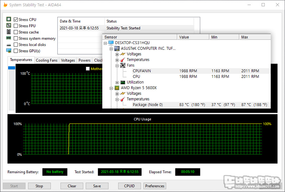Click the system memory RAM icon
This screenshot has height=192, width=285.
(9, 38)
